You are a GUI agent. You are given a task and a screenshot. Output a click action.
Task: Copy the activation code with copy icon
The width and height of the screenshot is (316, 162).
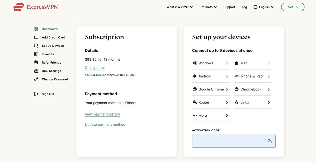click(x=269, y=141)
